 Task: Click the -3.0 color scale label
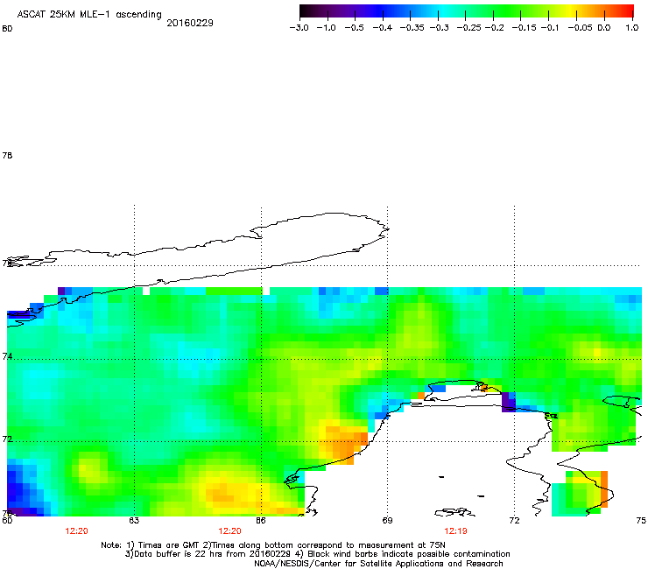coord(299,28)
